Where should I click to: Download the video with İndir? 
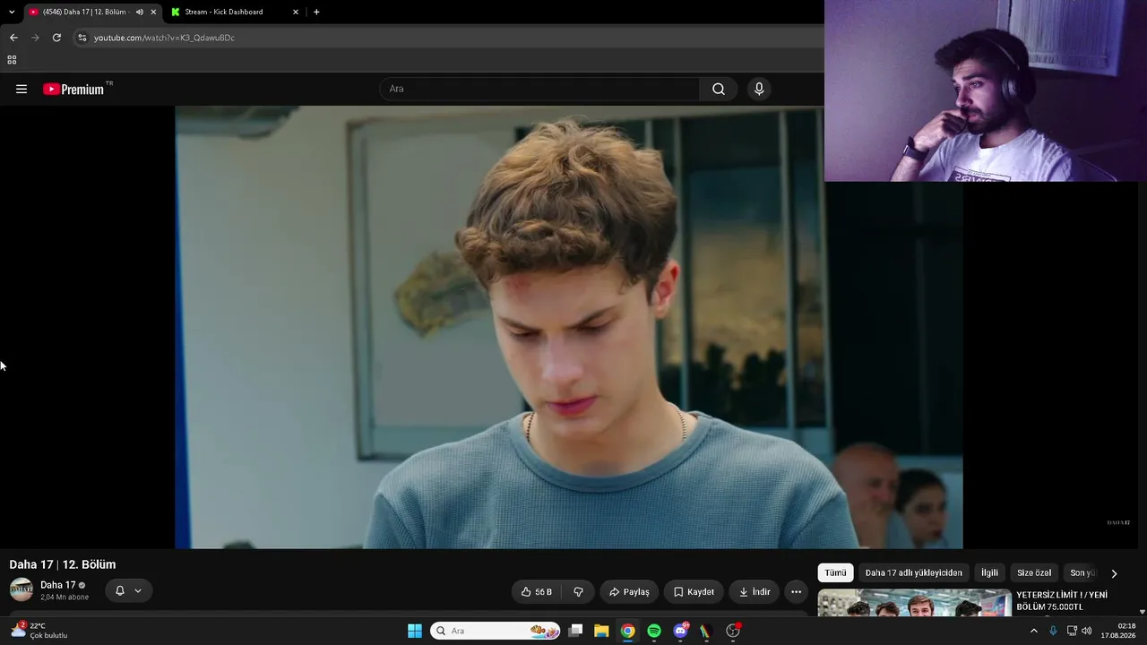(755, 592)
